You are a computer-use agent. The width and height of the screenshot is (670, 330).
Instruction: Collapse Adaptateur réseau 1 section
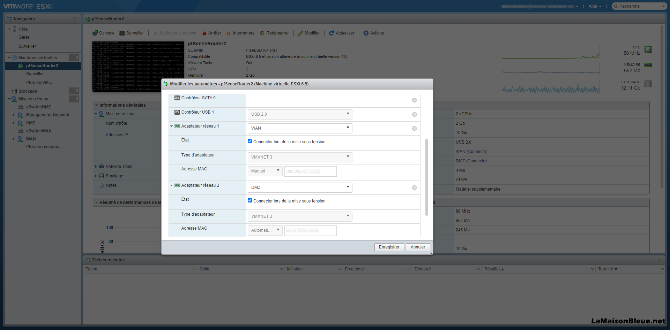(x=171, y=126)
